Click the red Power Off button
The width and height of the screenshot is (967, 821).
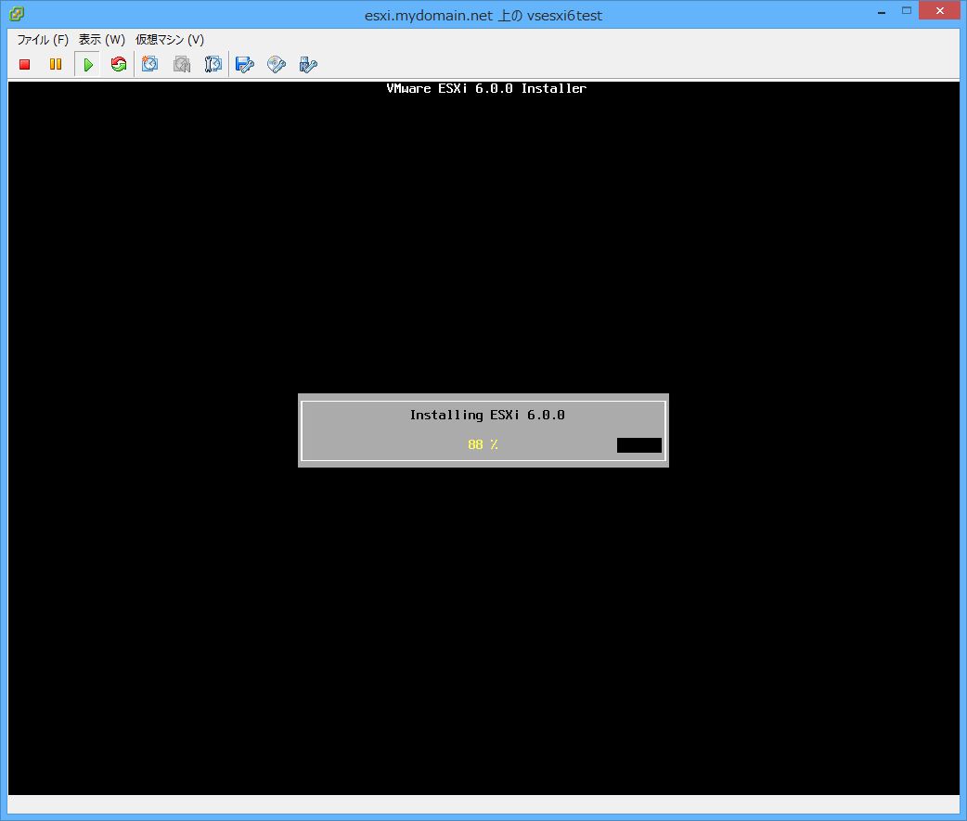point(25,64)
